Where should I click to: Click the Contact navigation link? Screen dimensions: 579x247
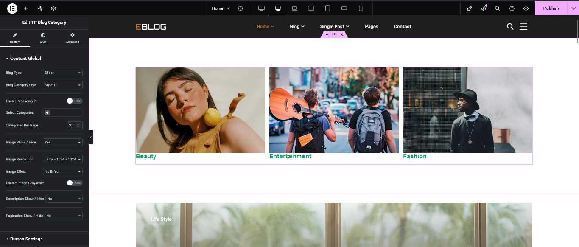(x=403, y=26)
